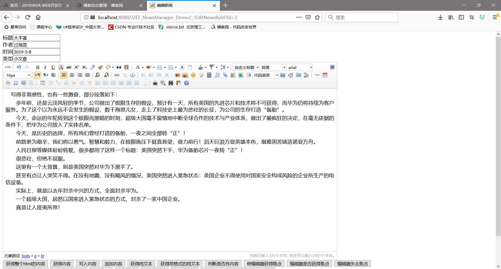Clear text formatting with eraser
501x269 pixels.
(x=92, y=67)
